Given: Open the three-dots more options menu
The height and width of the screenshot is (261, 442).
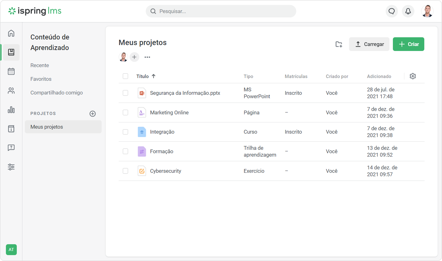Looking at the screenshot, I should click(147, 57).
